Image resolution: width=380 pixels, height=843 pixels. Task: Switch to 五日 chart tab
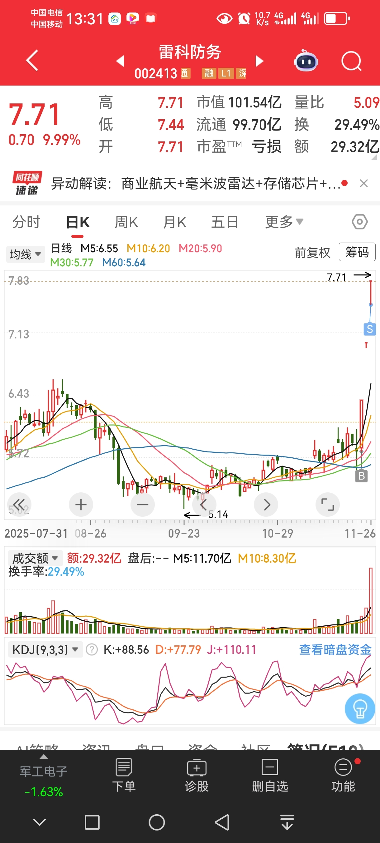pos(225,222)
